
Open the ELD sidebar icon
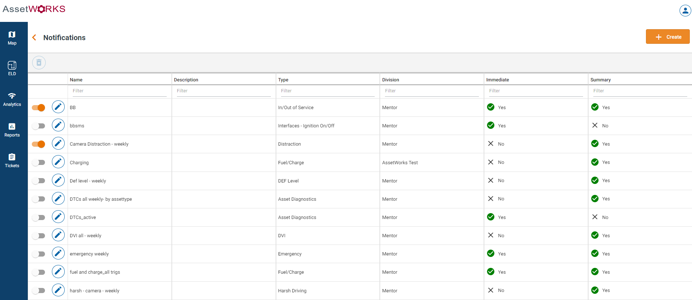[x=12, y=69]
